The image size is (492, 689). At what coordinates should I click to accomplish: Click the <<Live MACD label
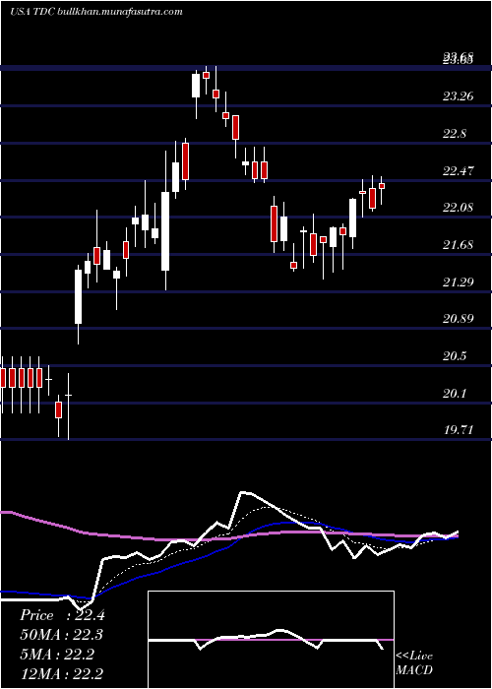pos(414,662)
